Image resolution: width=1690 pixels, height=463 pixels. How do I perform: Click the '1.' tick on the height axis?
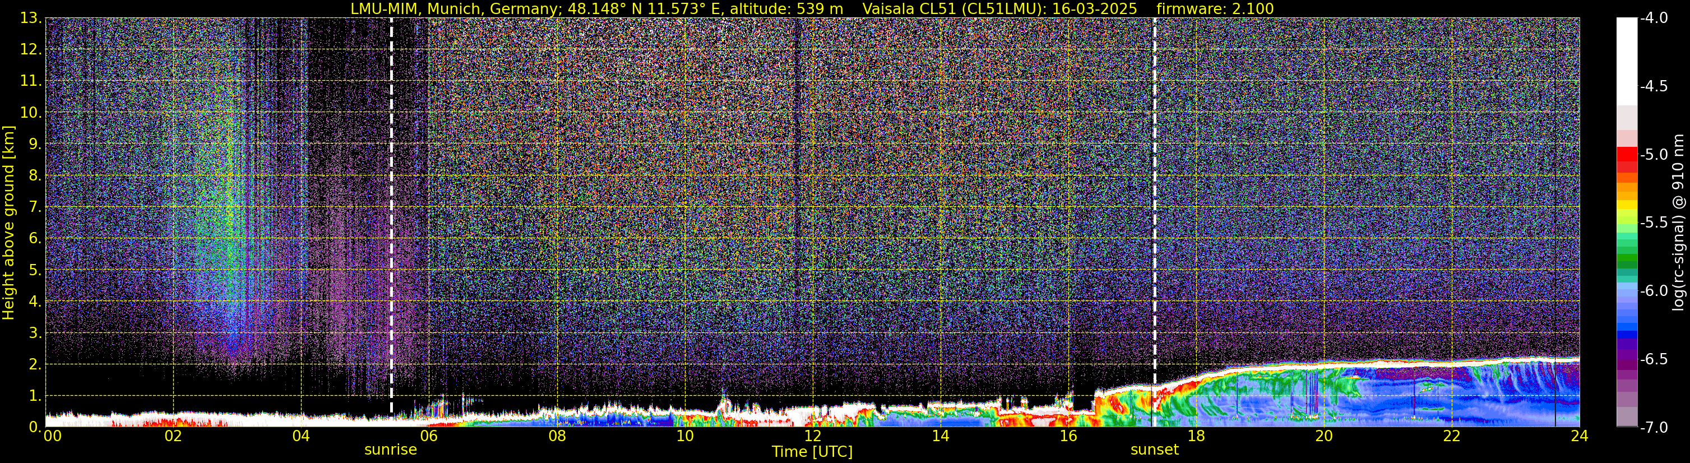click(35, 396)
